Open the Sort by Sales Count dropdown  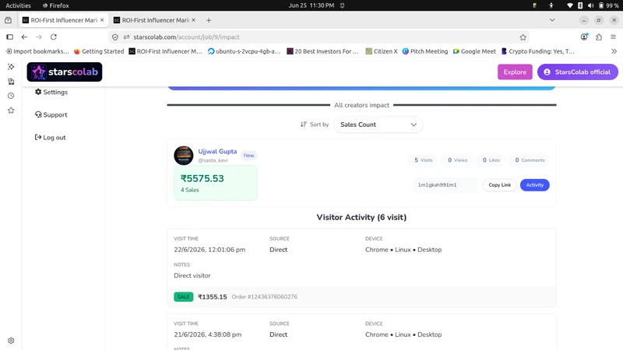(378, 124)
